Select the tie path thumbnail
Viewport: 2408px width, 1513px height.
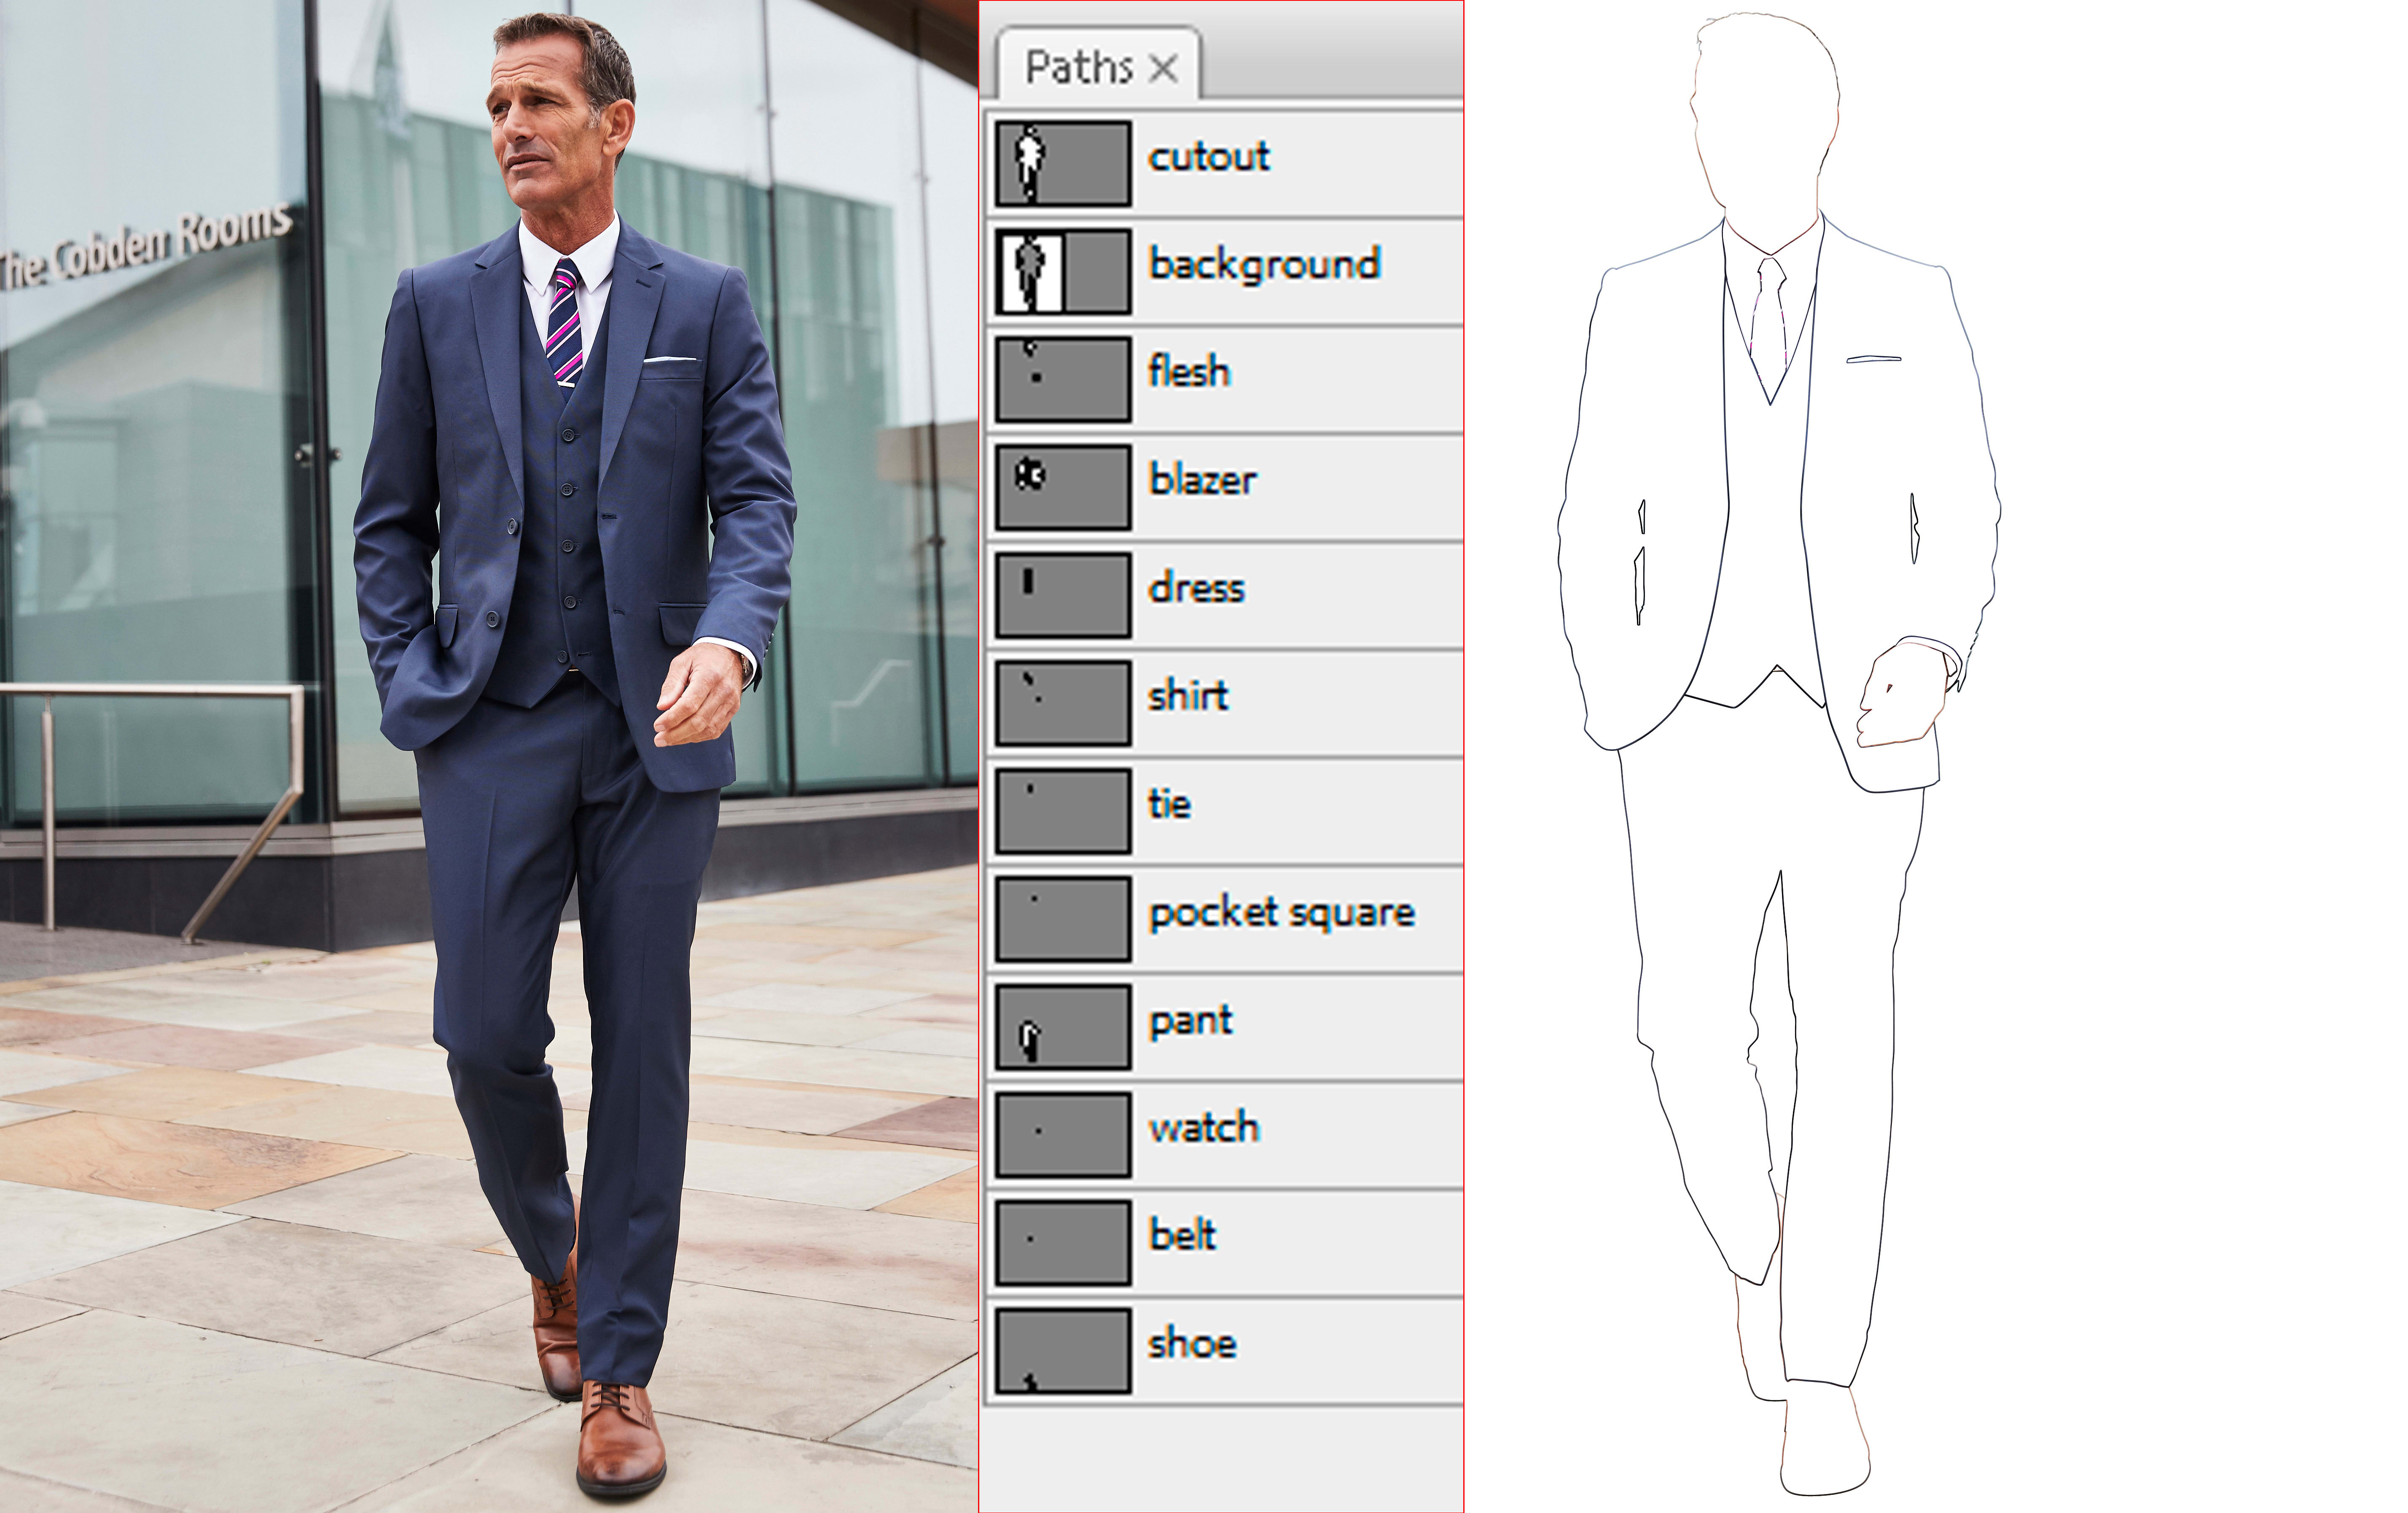[1063, 811]
